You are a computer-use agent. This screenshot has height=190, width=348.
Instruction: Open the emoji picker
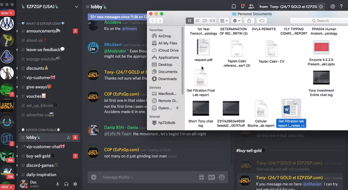pyautogui.click(x=222, y=177)
